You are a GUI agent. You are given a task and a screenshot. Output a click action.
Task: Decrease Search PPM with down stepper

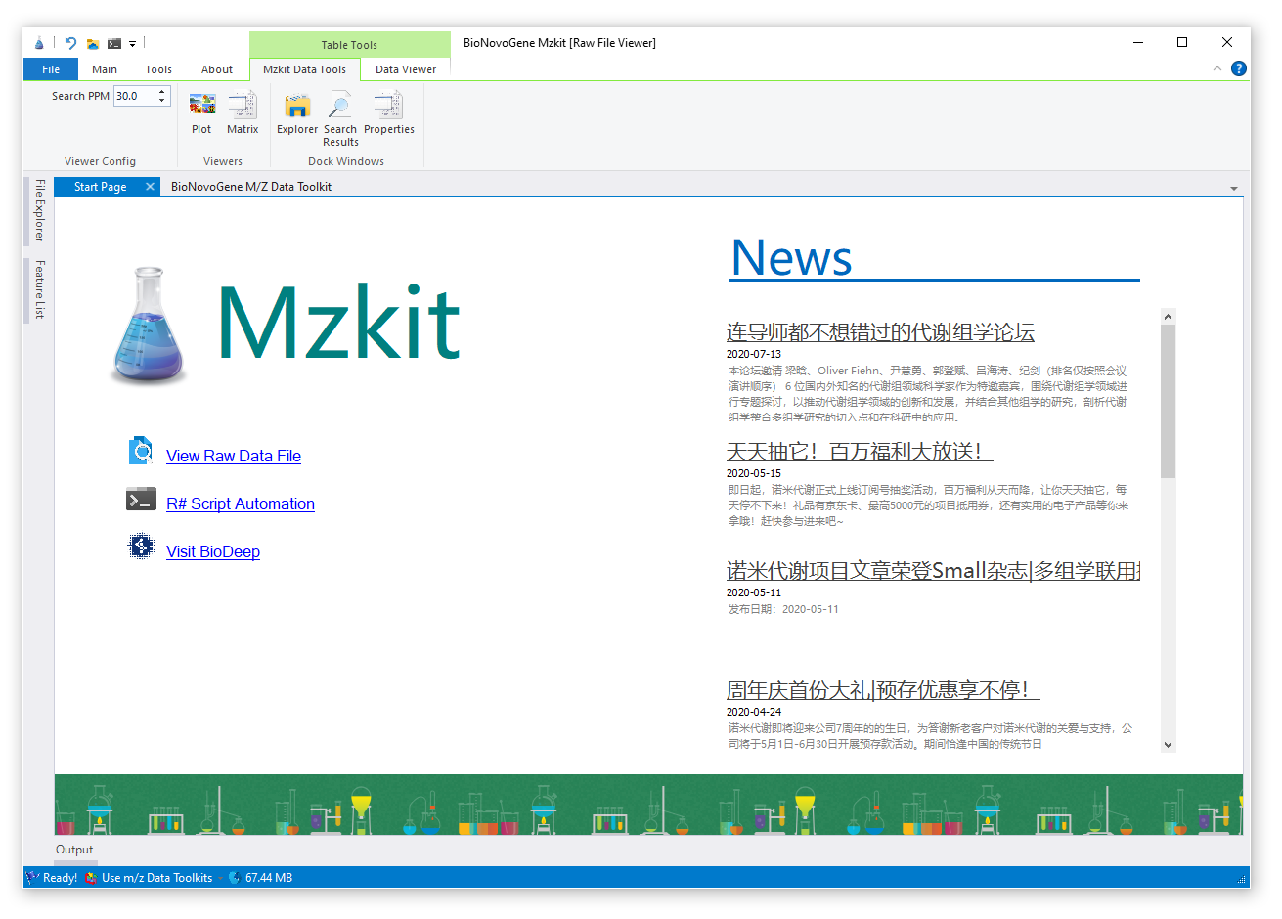(162, 101)
